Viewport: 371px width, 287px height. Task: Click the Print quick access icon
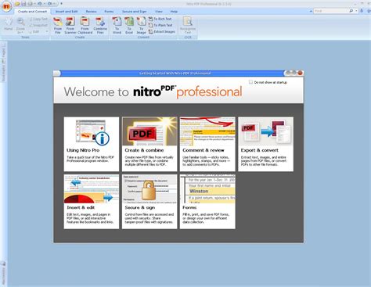click(31, 4)
